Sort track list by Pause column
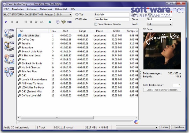 [99, 31]
